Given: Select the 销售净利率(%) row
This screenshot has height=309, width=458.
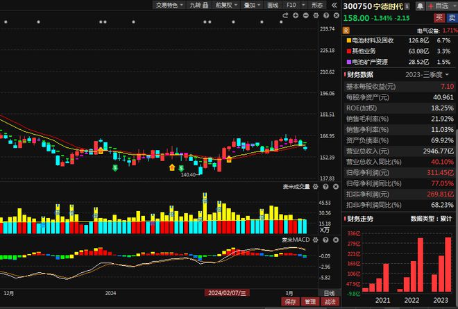Looking at the screenshot, I should coord(400,130).
